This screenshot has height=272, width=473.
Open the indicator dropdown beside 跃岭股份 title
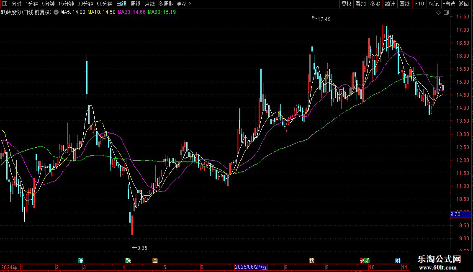[x=56, y=12]
